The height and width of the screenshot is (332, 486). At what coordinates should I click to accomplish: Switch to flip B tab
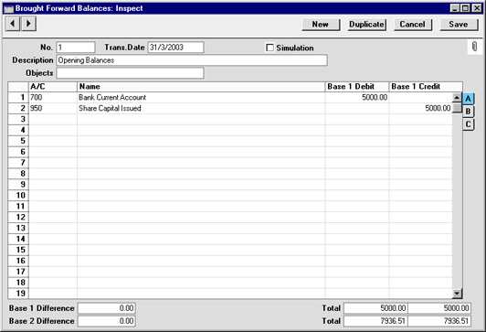(468, 112)
